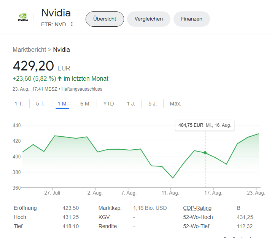Click the Hoch value 431,25 under Eröffnung

pyautogui.click(x=71, y=217)
